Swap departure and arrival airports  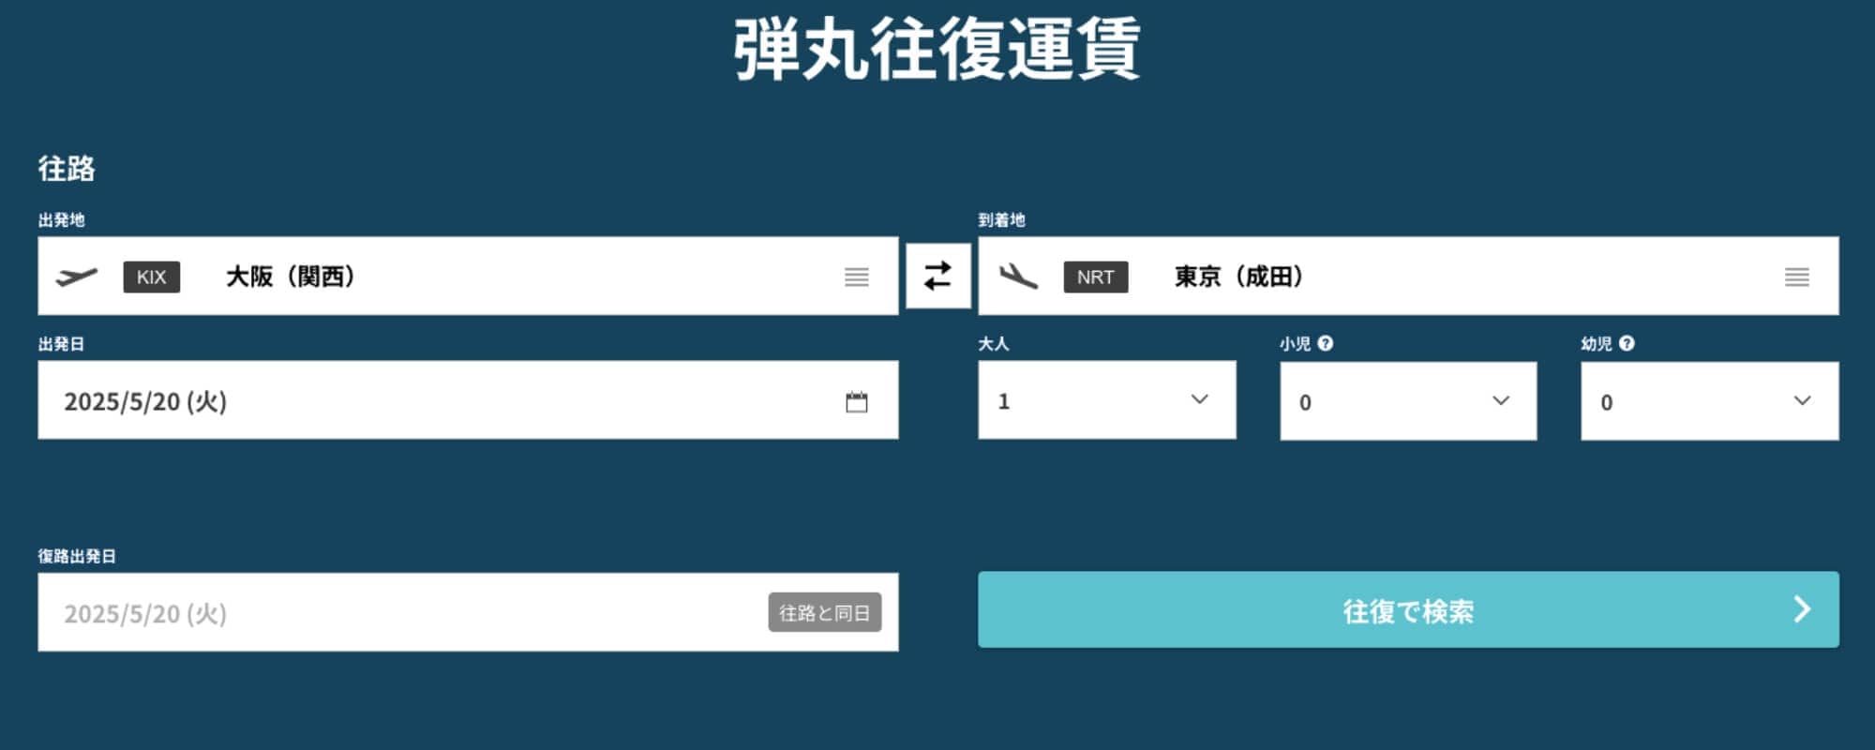937,276
